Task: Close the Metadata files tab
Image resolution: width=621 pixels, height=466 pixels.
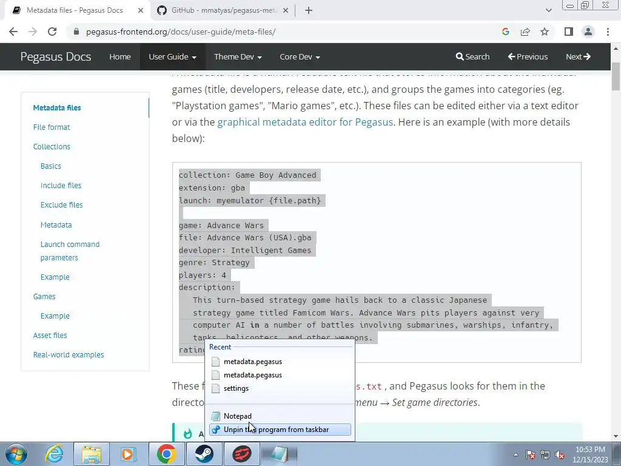Action: [141, 10]
